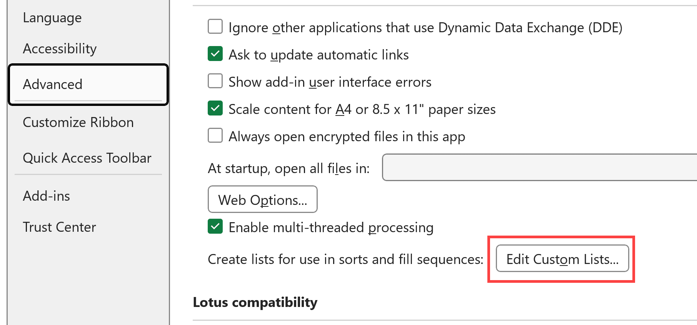Open the Web Options dialog
This screenshot has width=697, height=325.
[263, 200]
